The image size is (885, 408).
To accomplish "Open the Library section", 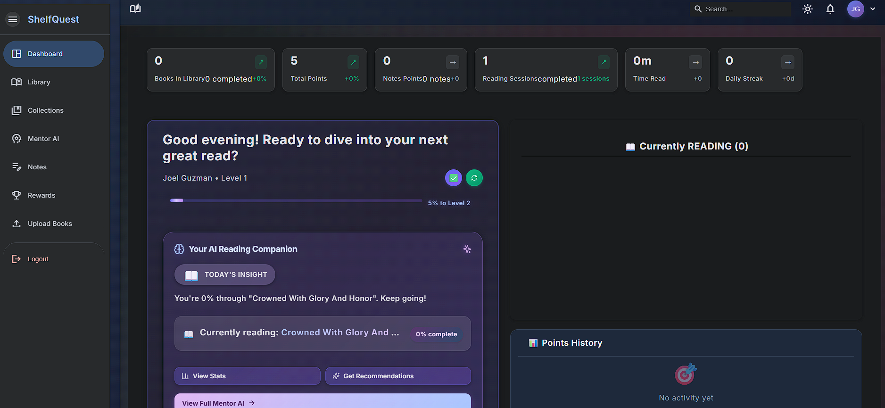I will pyautogui.click(x=54, y=82).
